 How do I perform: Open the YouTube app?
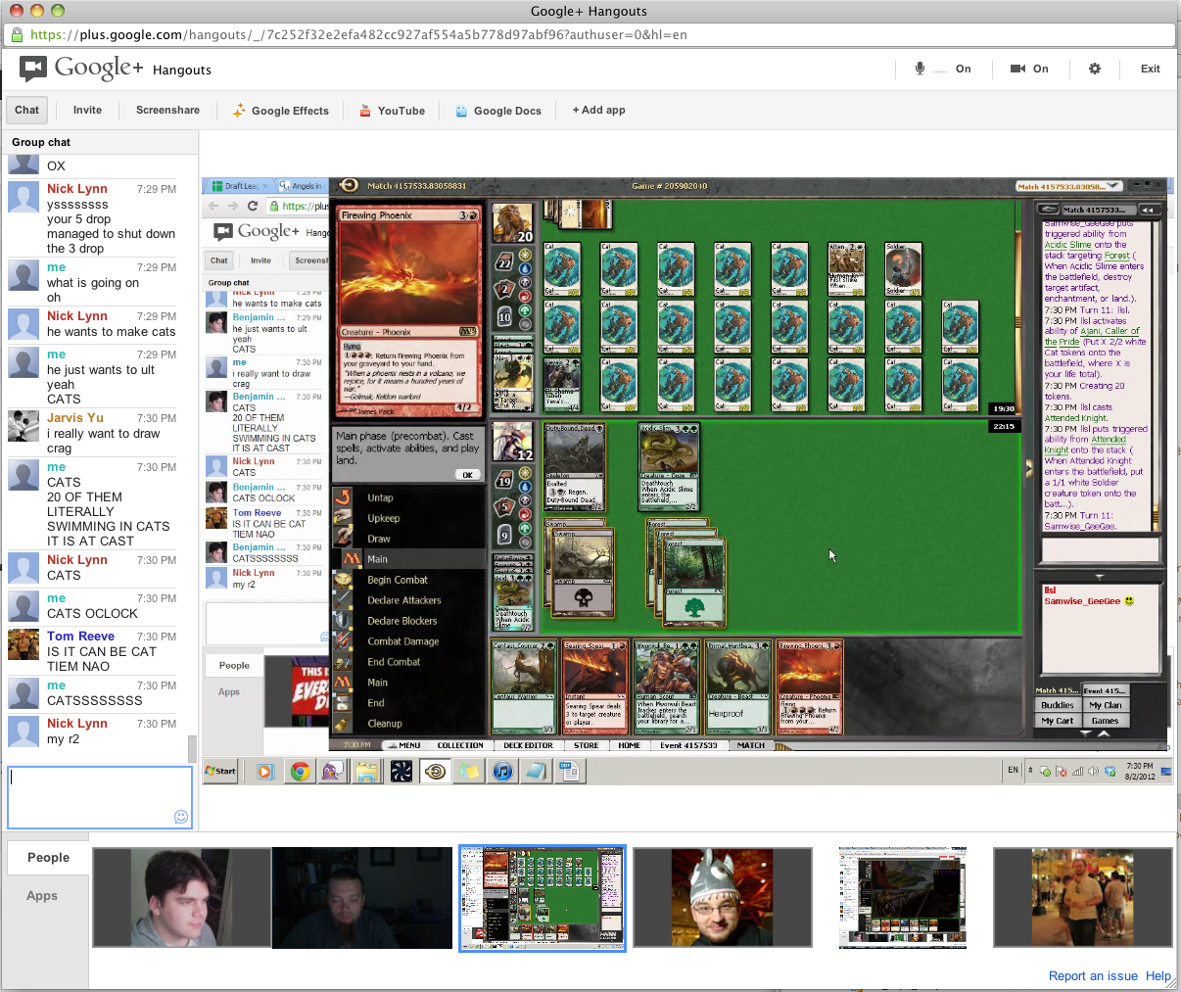tap(392, 111)
